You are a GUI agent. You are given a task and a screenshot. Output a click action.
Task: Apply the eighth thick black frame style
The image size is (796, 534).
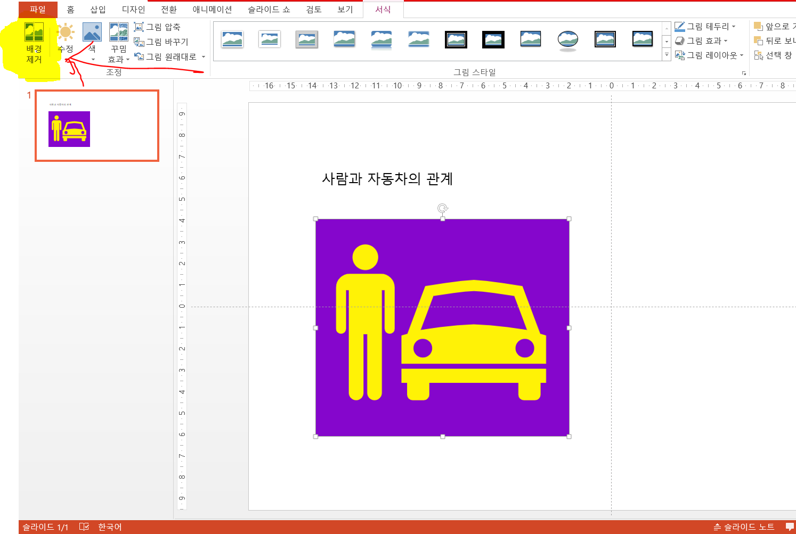click(493, 39)
